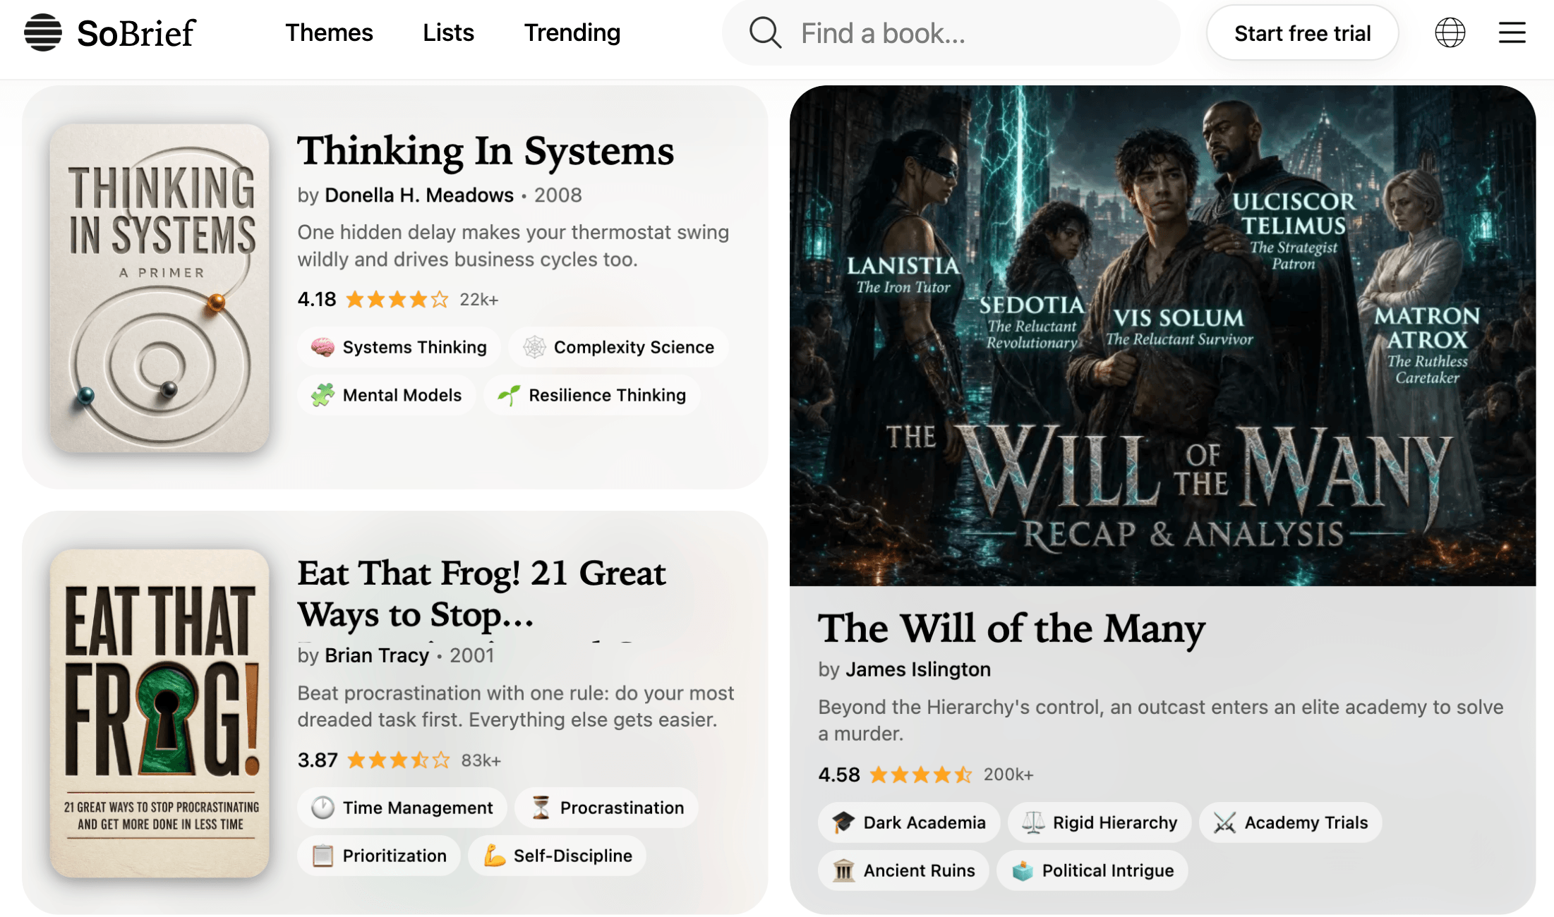1554x917 pixels.
Task: Open the language globe icon
Action: coord(1450,32)
